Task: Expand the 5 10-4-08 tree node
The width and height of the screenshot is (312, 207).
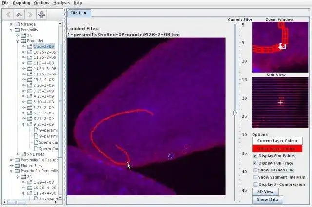Action: pyautogui.click(x=24, y=102)
